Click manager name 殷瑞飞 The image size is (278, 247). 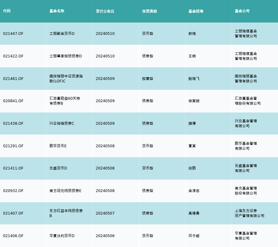point(194,78)
